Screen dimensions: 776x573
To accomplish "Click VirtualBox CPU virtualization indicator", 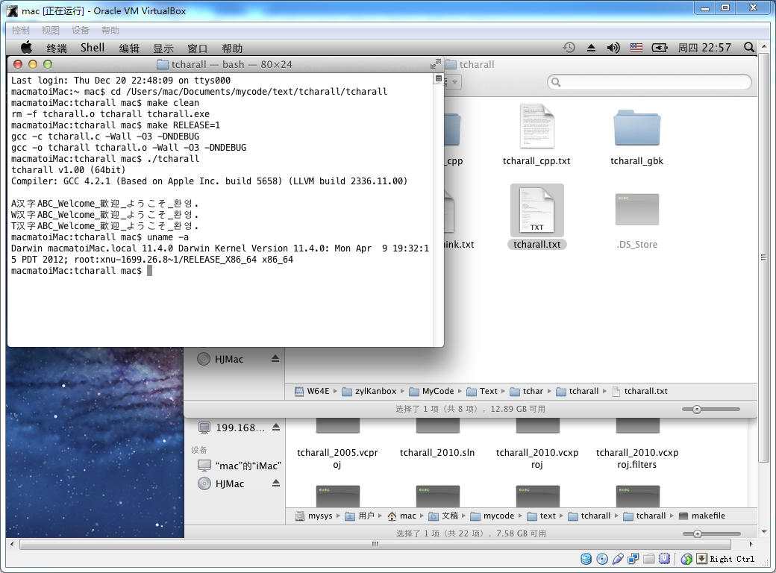I will (665, 559).
